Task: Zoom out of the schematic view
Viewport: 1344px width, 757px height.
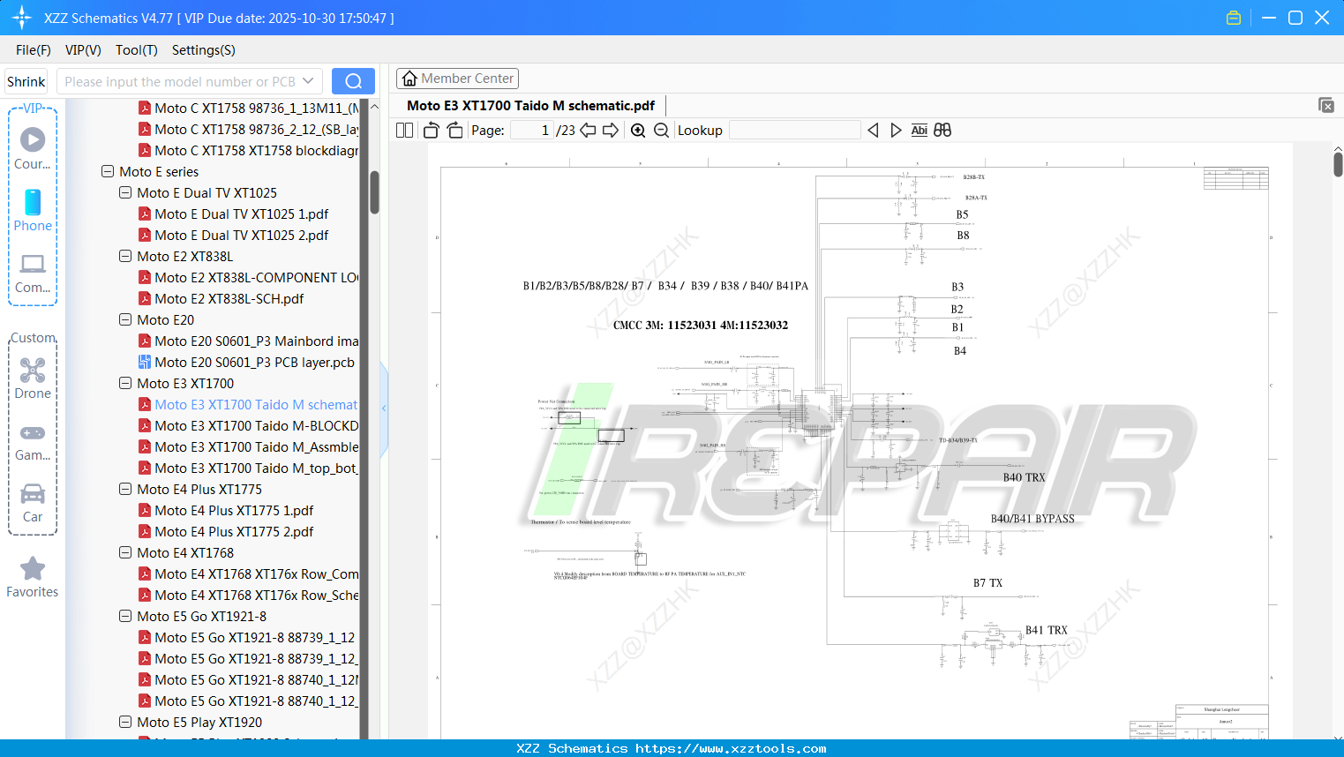Action: coord(660,130)
